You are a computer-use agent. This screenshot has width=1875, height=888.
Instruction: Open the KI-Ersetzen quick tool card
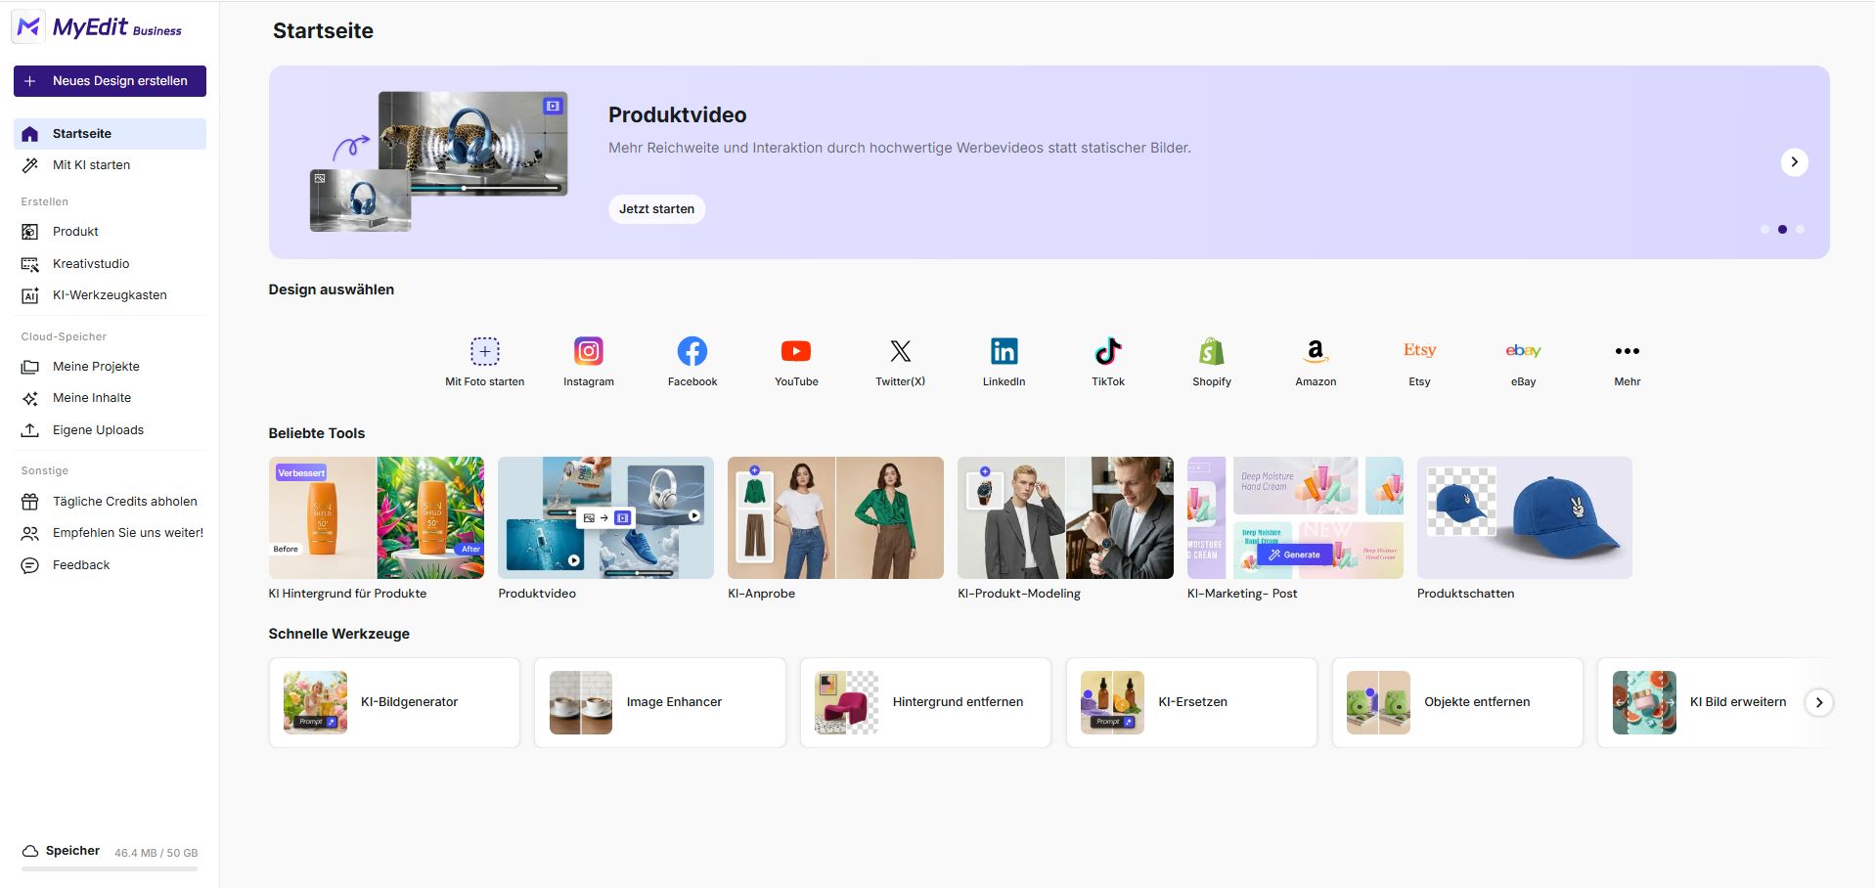click(1191, 702)
